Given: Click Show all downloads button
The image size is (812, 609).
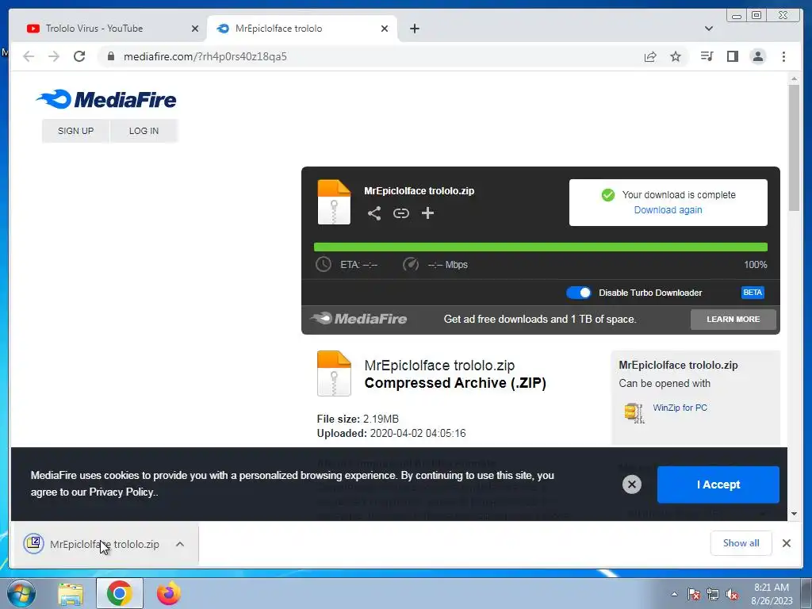Looking at the screenshot, I should [741, 543].
